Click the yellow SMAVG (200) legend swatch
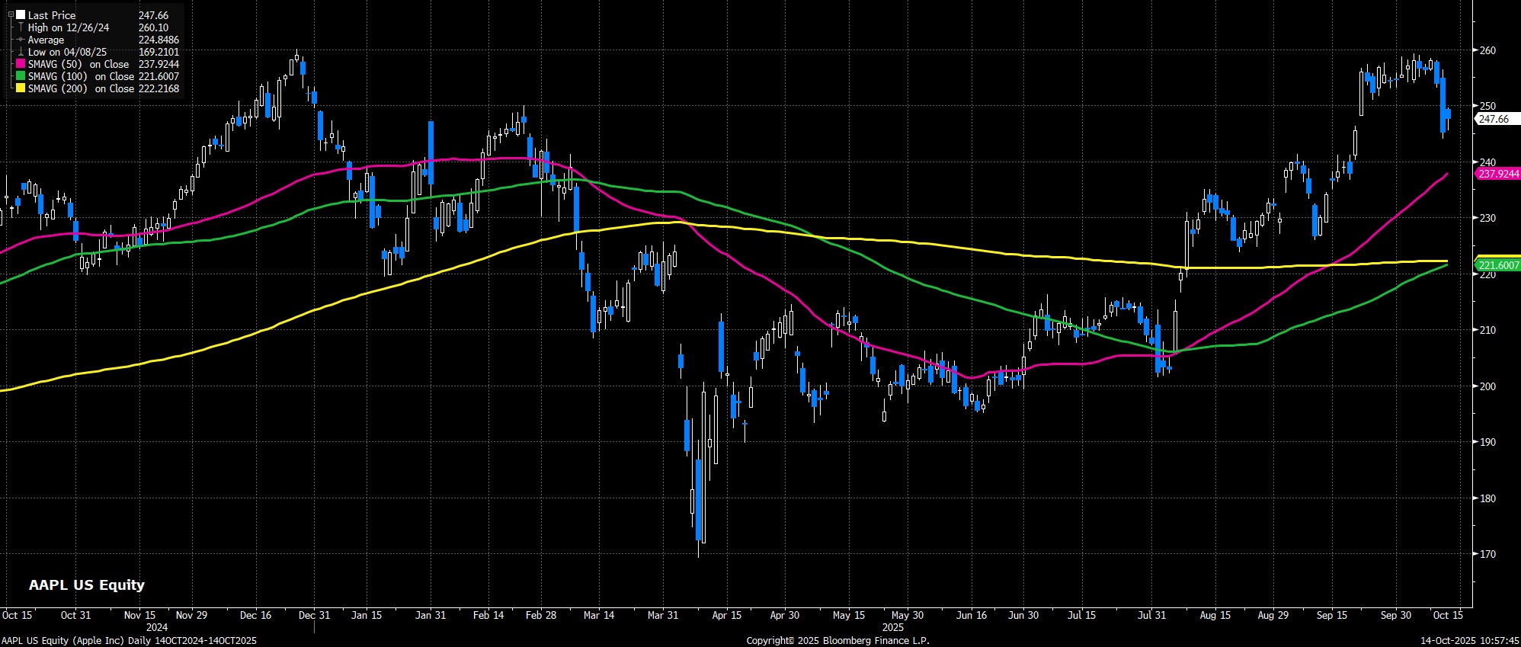Screen dimensions: 1521x647 point(21,89)
